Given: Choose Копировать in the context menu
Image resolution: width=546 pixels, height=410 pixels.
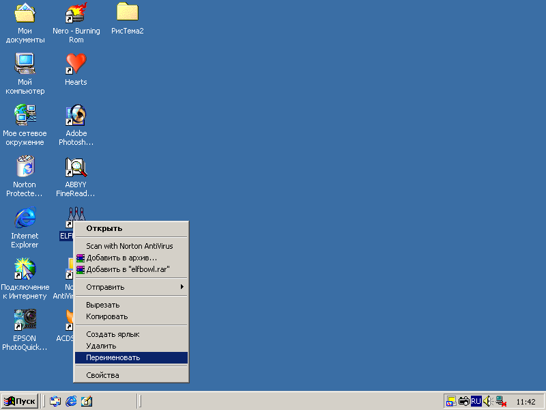Looking at the screenshot, I should (x=131, y=316).
